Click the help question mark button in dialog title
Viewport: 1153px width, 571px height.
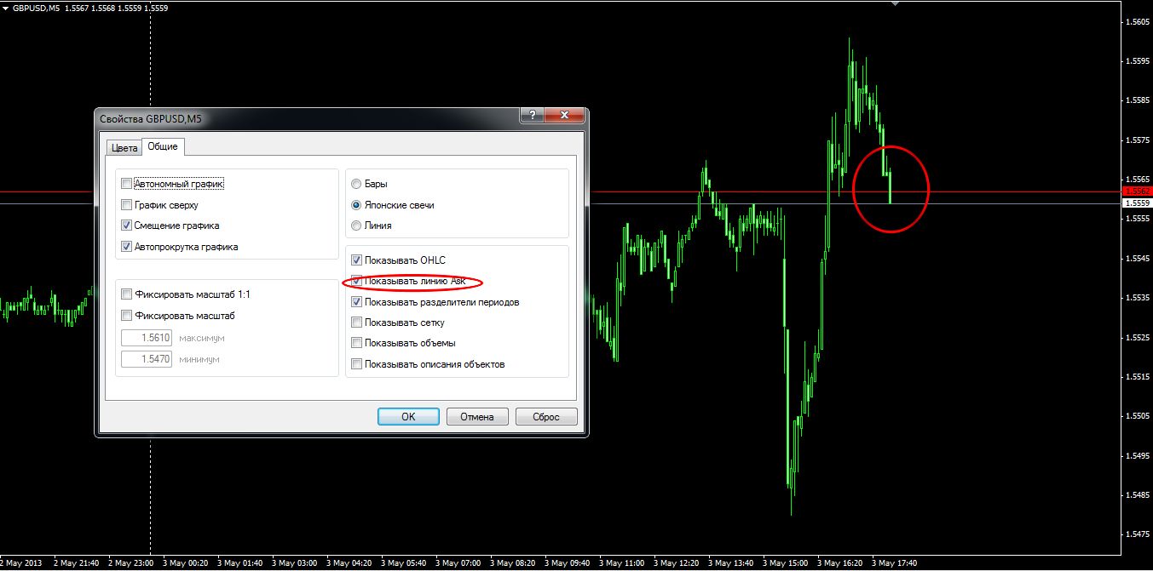pyautogui.click(x=531, y=116)
